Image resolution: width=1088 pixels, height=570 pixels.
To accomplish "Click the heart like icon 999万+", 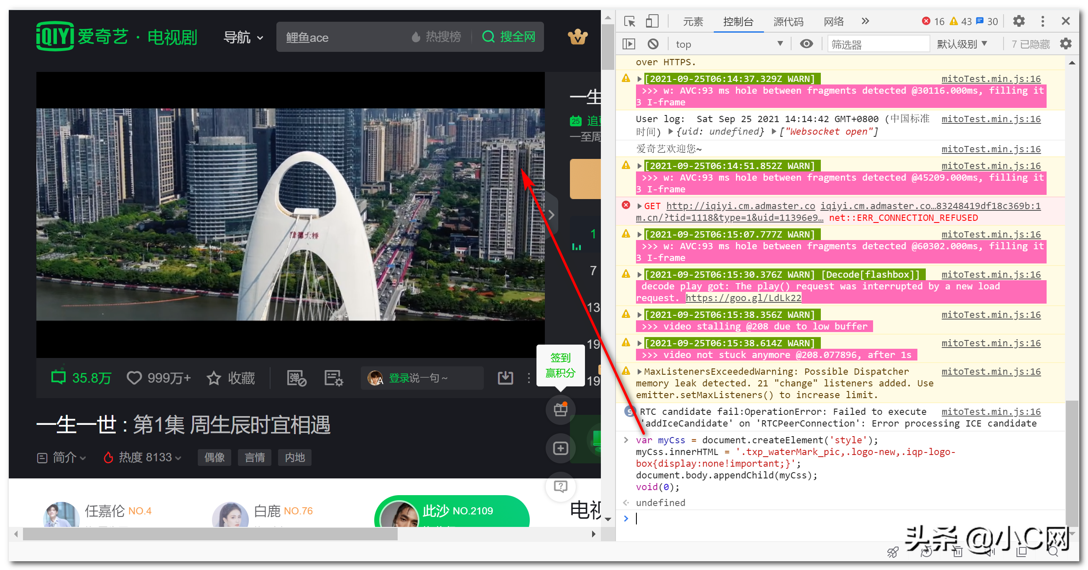I will (134, 377).
